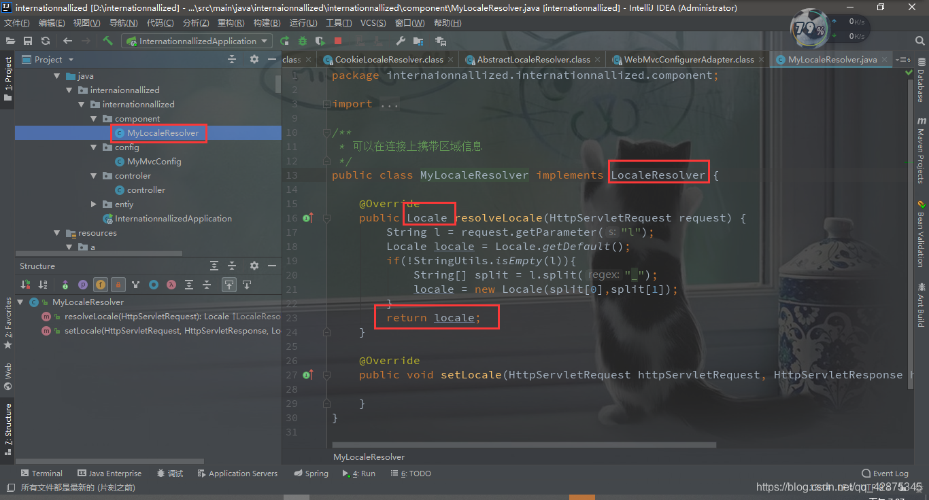Run with coverage using the shield icon
This screenshot has width=929, height=500.
(x=320, y=41)
